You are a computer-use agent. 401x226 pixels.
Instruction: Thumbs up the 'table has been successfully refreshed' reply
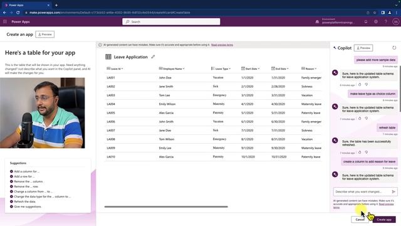(360, 152)
